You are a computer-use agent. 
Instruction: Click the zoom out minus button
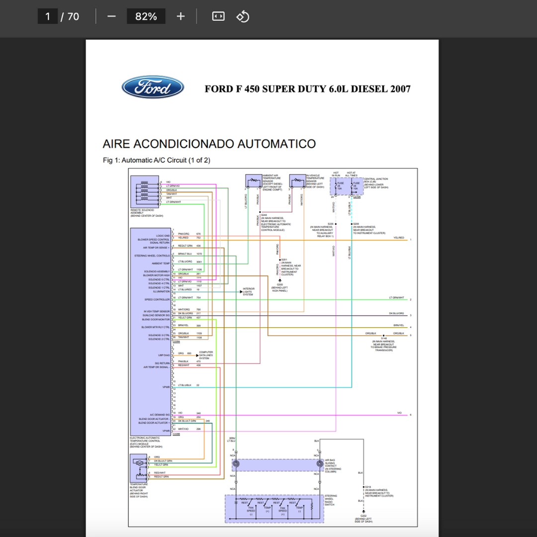coord(111,16)
